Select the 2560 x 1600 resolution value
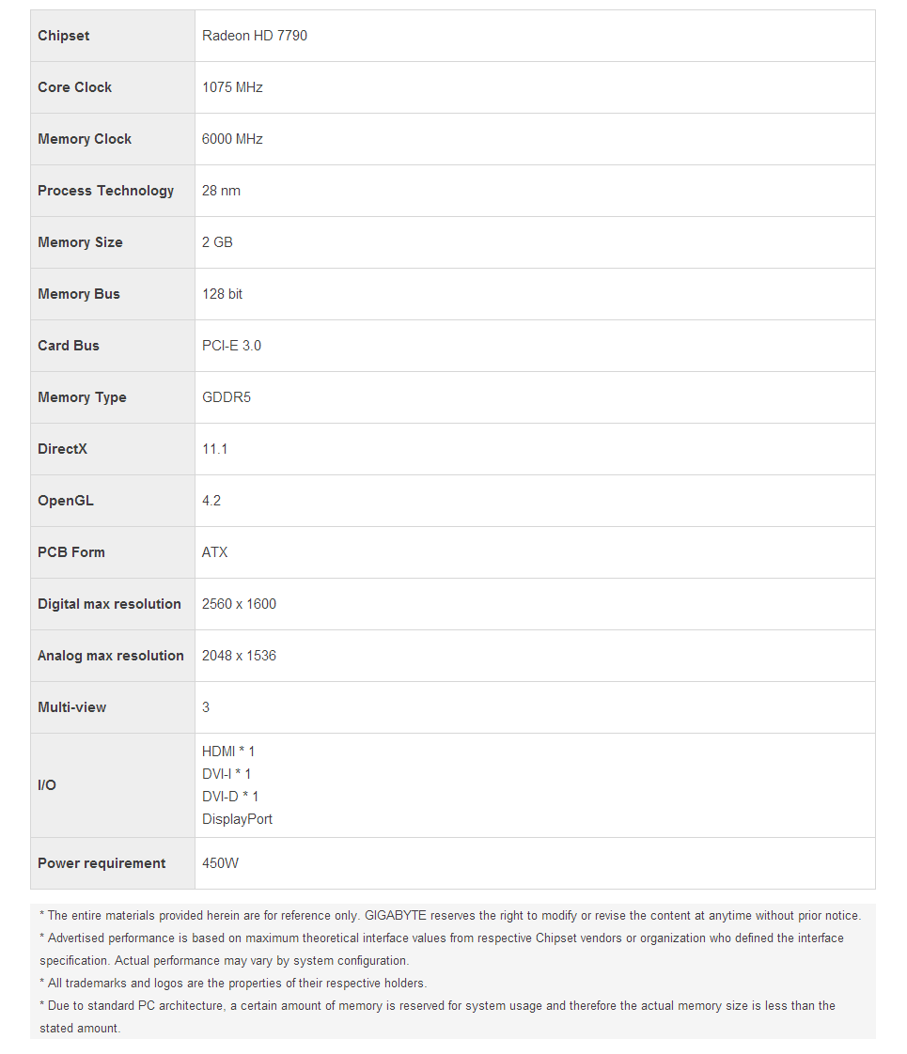907x1054 pixels. (239, 604)
